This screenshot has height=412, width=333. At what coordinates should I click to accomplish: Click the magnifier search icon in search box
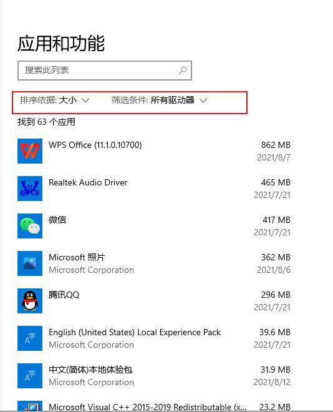point(183,70)
